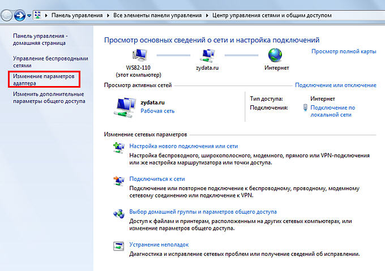The height and width of the screenshot is (271, 385).
Task: Open Подключение или отключение link
Action: pyautogui.click(x=335, y=85)
